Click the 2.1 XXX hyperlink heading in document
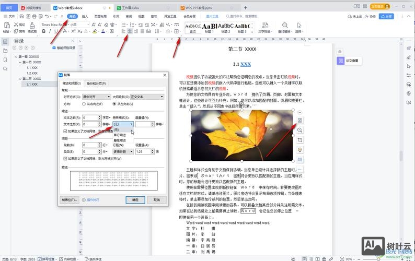Screen dimensions: 415x261 click(245, 64)
